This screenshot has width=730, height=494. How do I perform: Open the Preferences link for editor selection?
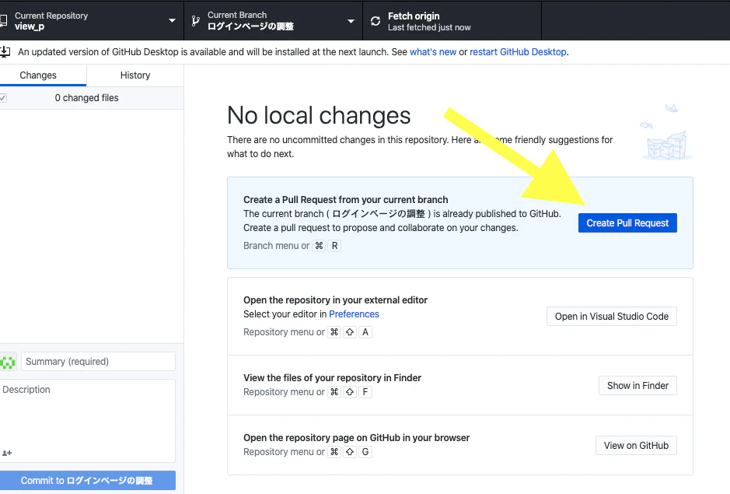(354, 314)
